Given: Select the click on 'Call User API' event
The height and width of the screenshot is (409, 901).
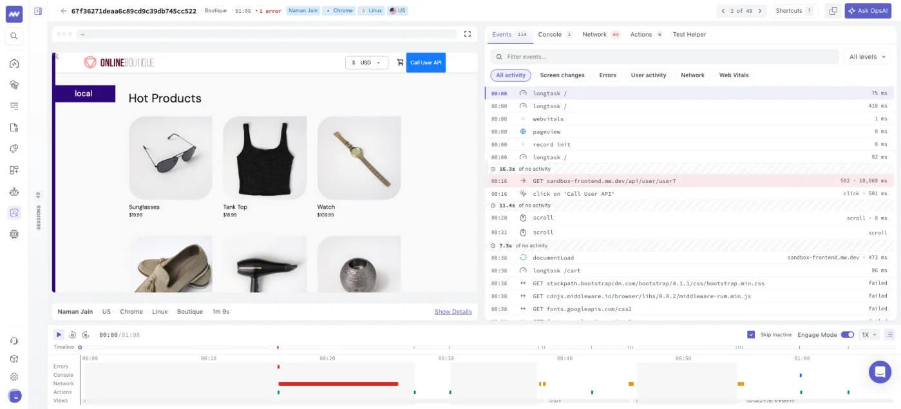Looking at the screenshot, I should tap(689, 193).
